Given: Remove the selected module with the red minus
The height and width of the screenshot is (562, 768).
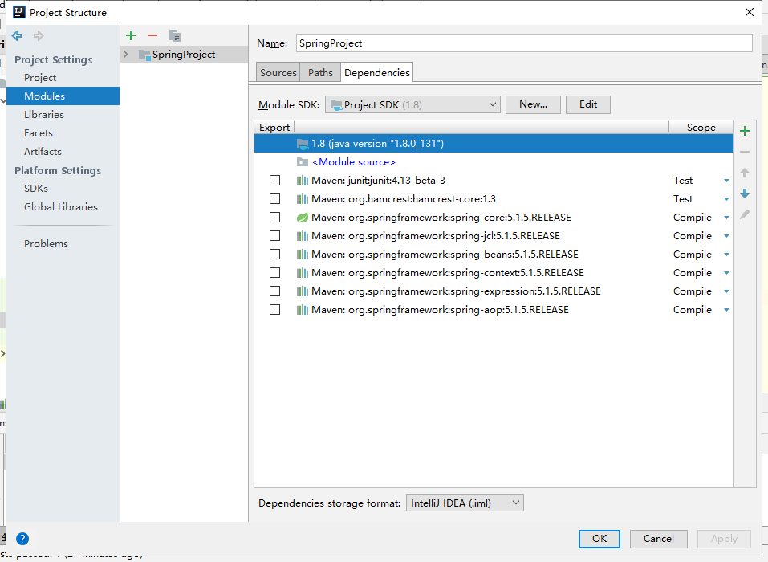Looking at the screenshot, I should 152,35.
